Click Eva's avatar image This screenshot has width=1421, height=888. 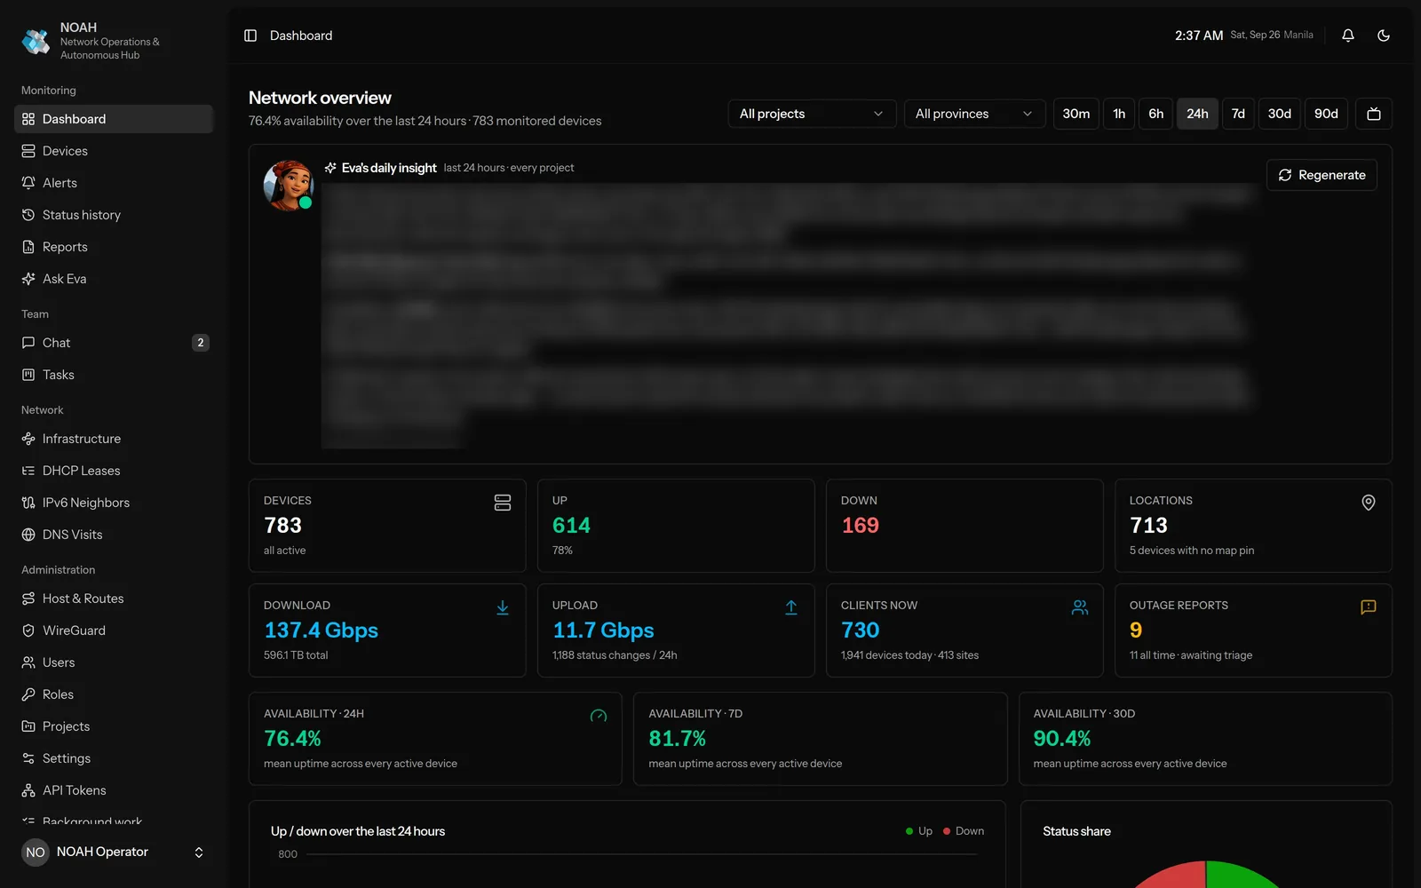[x=289, y=186]
